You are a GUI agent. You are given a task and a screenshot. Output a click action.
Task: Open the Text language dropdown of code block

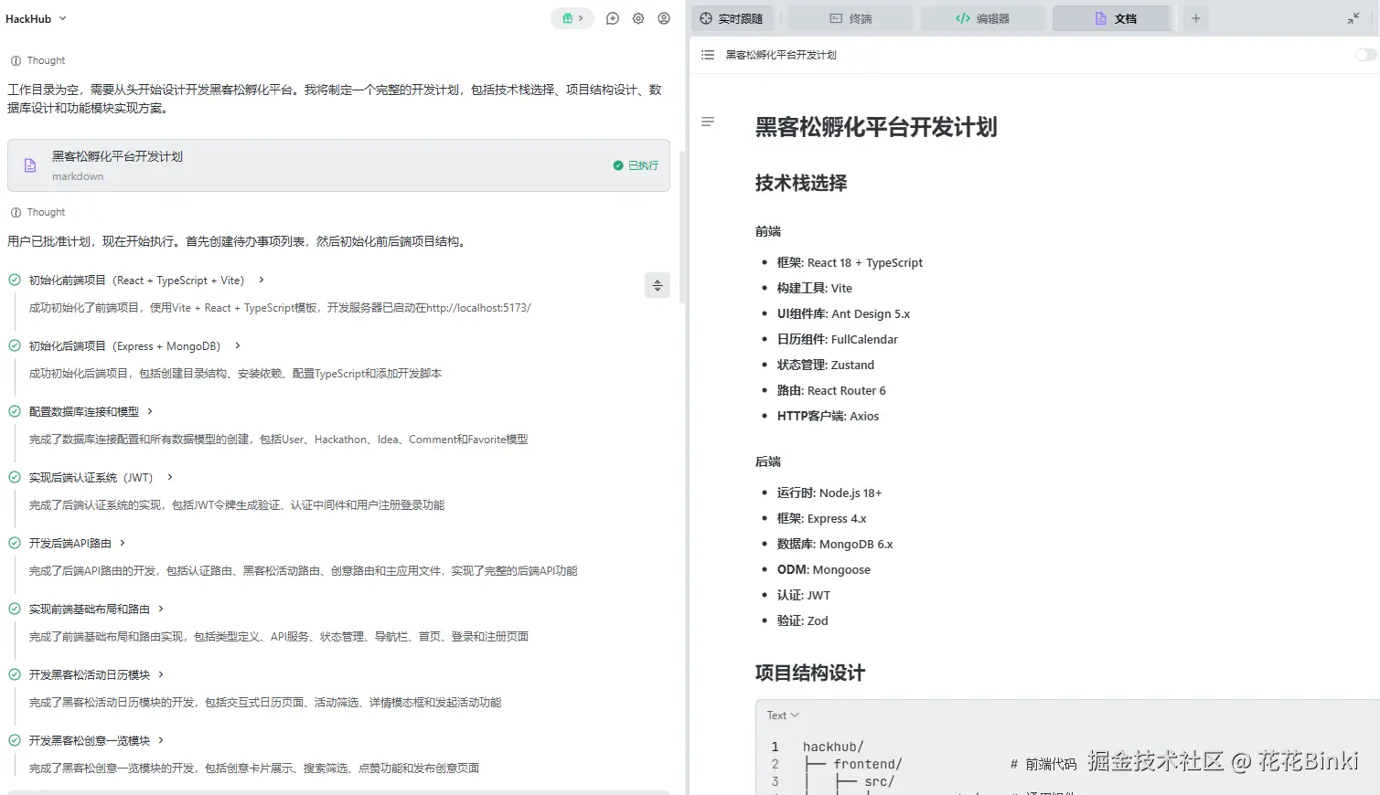(783, 715)
